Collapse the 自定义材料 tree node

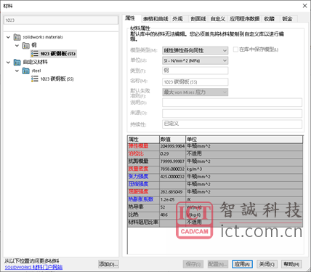coord(9,63)
